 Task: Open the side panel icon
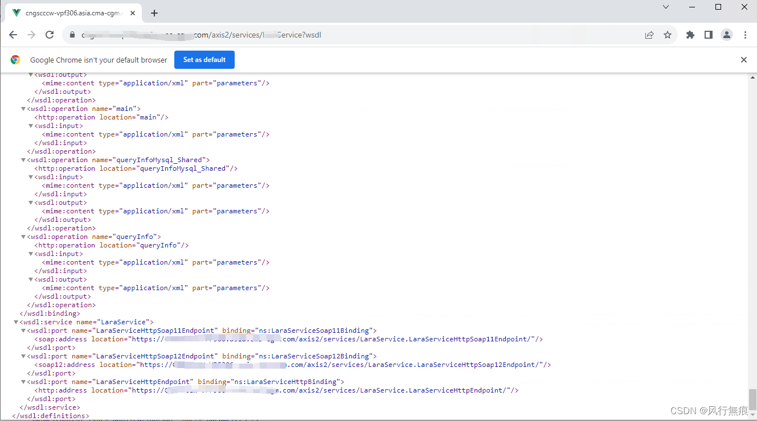coord(708,35)
